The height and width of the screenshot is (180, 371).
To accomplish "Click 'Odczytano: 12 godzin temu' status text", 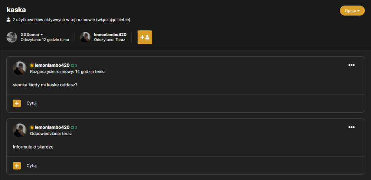I will tap(45, 40).
